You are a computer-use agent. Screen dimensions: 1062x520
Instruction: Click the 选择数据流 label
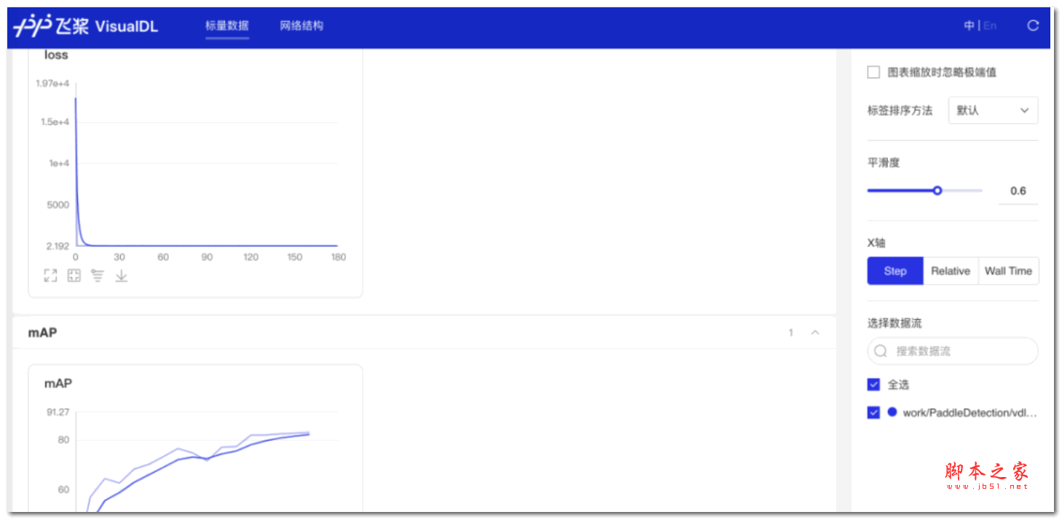pos(894,323)
